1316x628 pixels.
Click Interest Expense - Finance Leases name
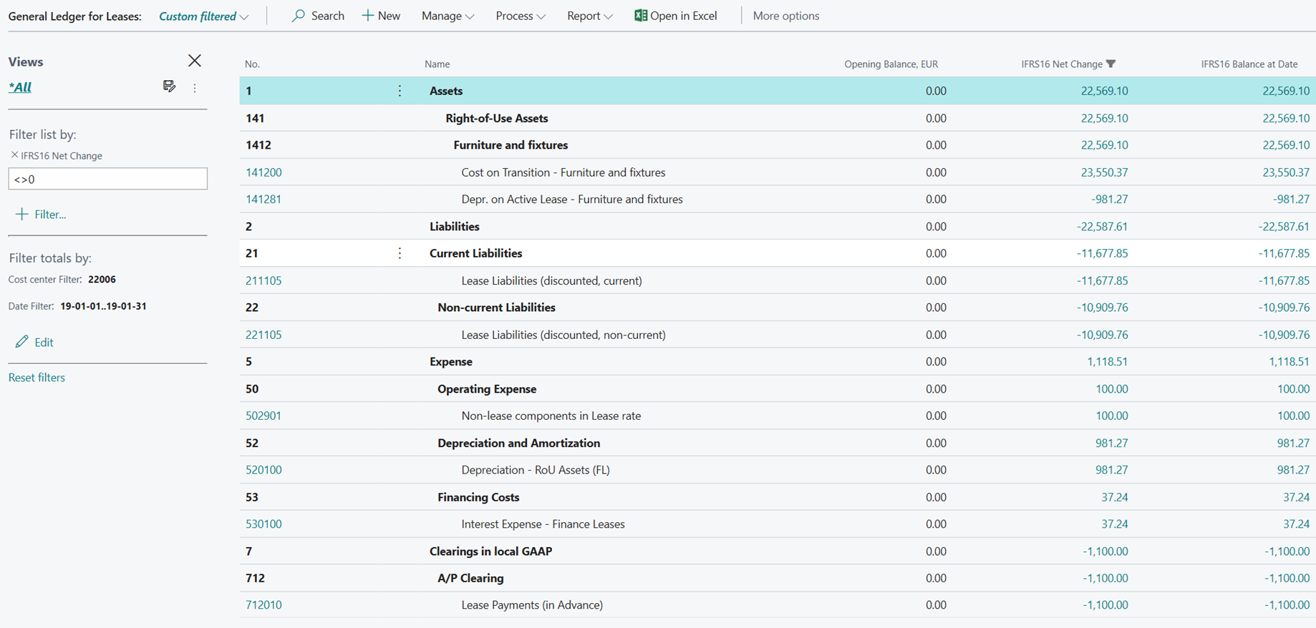point(543,524)
